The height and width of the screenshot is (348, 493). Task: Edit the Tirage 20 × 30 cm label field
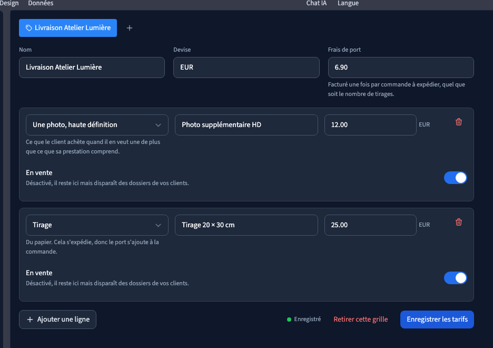point(246,225)
